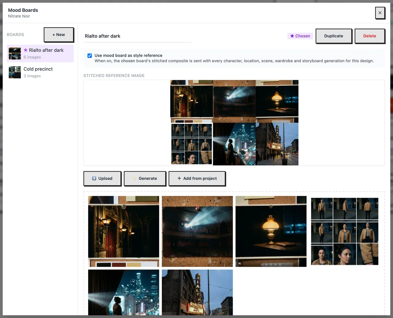The height and width of the screenshot is (318, 393).
Task: Select the Rialto after dark board
Action: coord(40,53)
